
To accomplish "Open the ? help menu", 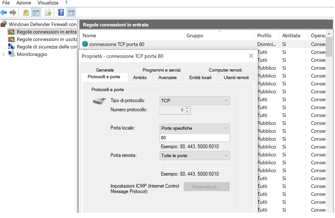I will tap(66, 3).
